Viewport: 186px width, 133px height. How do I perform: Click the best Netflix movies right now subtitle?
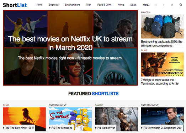click(70, 58)
